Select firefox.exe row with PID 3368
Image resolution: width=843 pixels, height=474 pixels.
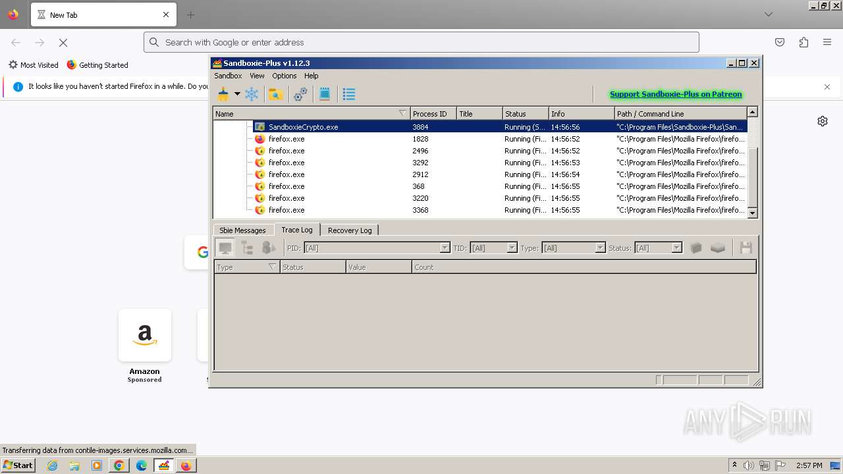[x=480, y=210]
